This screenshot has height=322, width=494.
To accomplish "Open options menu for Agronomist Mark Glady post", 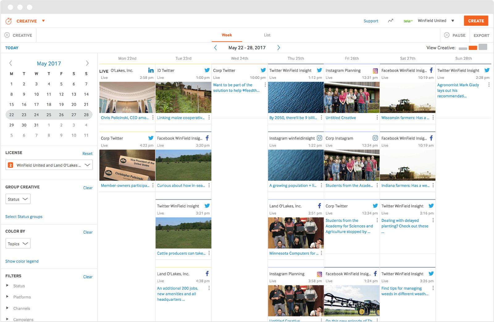I will pyautogui.click(x=489, y=85).
